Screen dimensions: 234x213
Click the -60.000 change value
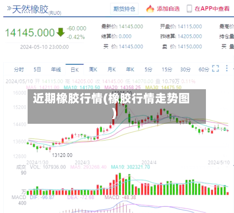point(76,28)
